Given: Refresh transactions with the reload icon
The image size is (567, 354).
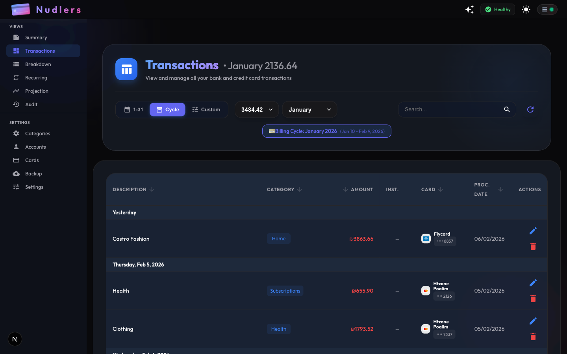Looking at the screenshot, I should pyautogui.click(x=530, y=109).
